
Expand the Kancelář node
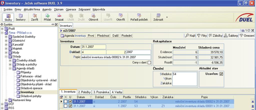click(x=6, y=45)
